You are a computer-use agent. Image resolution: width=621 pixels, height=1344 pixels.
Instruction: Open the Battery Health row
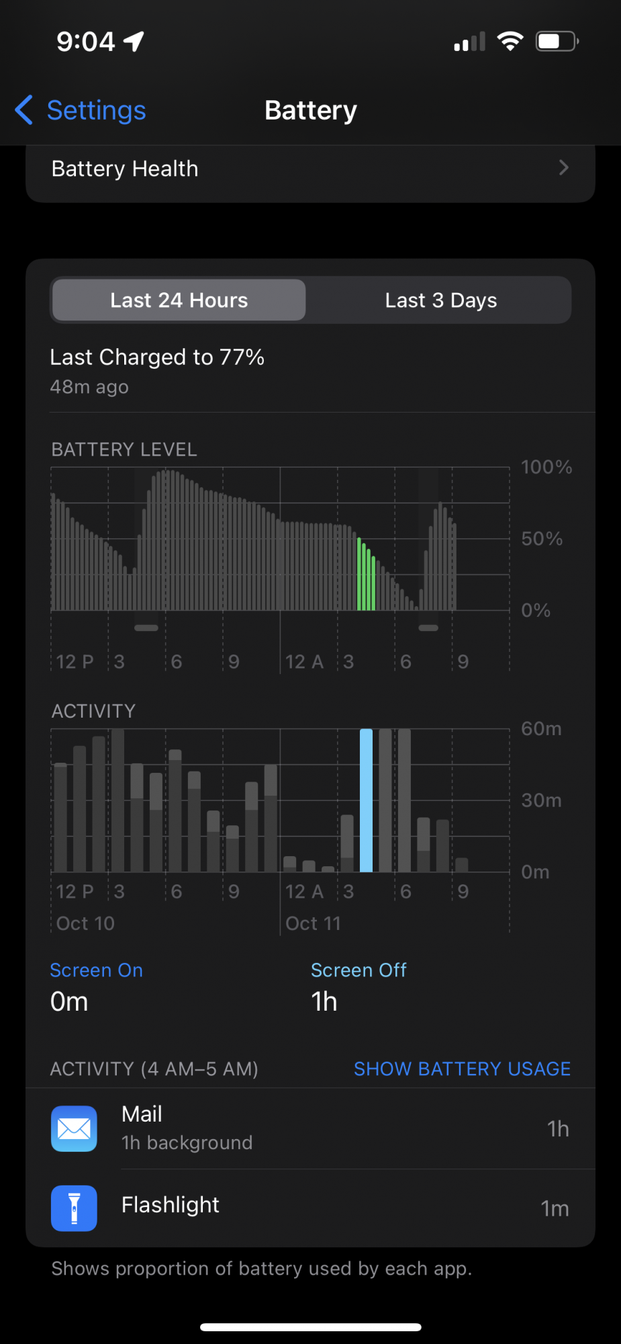pos(310,169)
